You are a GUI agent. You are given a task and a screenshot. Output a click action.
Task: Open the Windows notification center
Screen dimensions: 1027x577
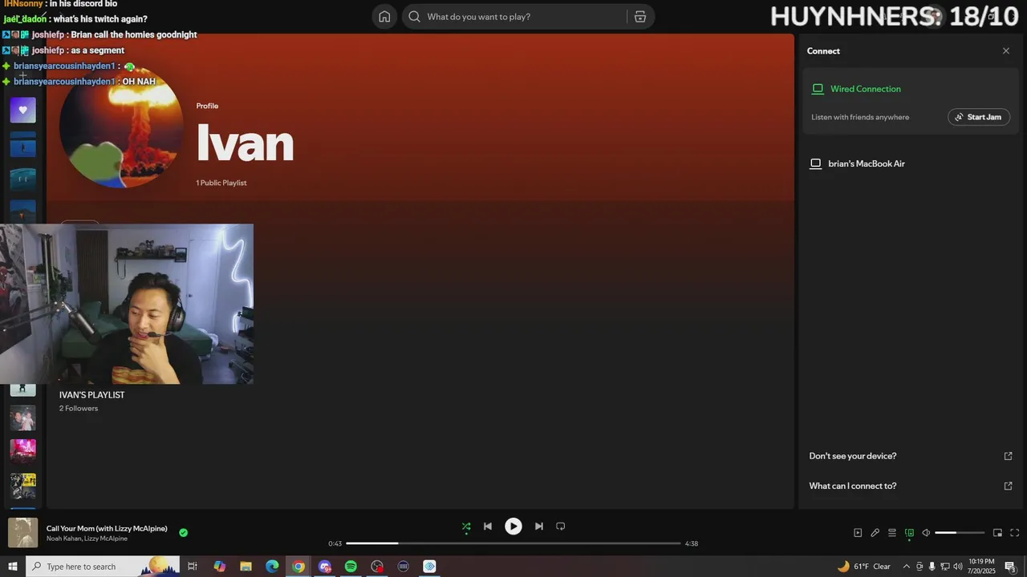click(1011, 567)
